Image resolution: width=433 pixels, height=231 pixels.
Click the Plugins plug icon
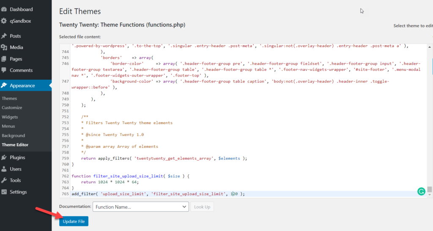(4, 158)
